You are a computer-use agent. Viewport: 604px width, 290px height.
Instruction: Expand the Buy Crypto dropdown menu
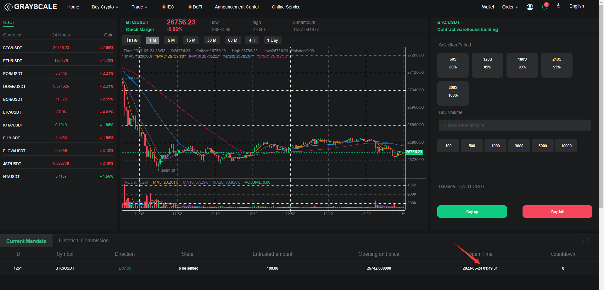[105, 7]
